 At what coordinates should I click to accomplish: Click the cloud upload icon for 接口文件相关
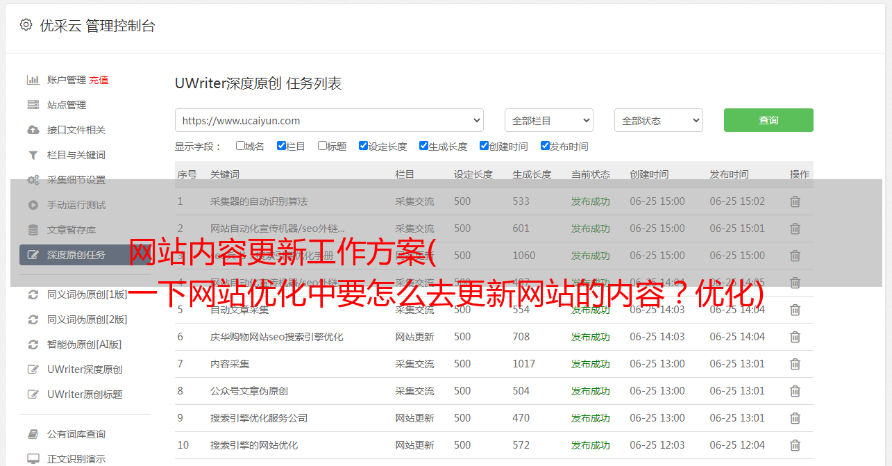(33, 130)
